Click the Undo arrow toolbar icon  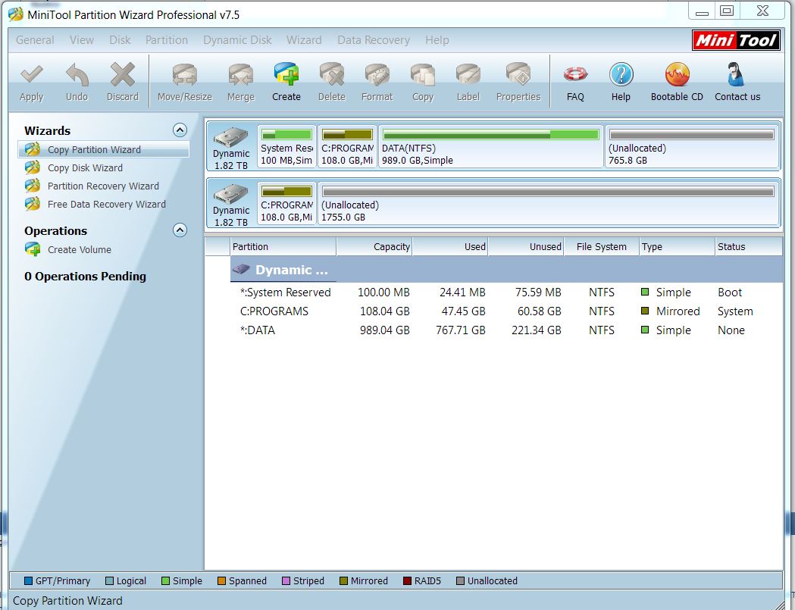[x=77, y=76]
